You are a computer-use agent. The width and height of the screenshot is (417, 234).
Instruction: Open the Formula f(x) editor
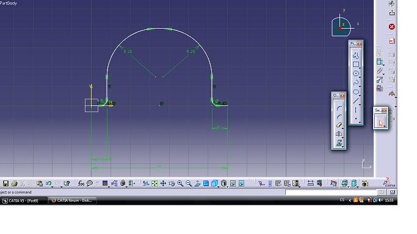coord(81,183)
